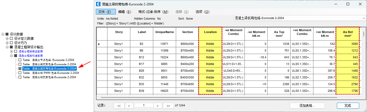Click the As Bot value 3090

point(348,44)
